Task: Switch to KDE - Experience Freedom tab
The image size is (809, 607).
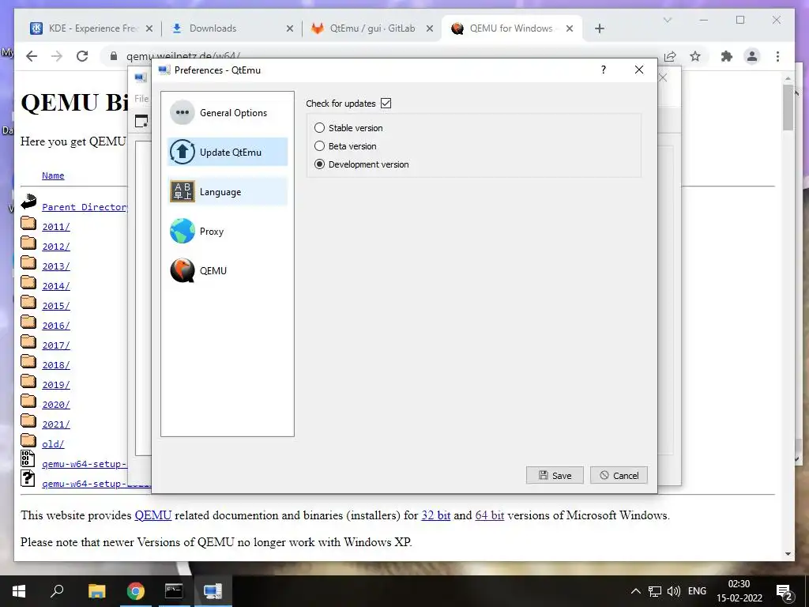Action: 93,28
